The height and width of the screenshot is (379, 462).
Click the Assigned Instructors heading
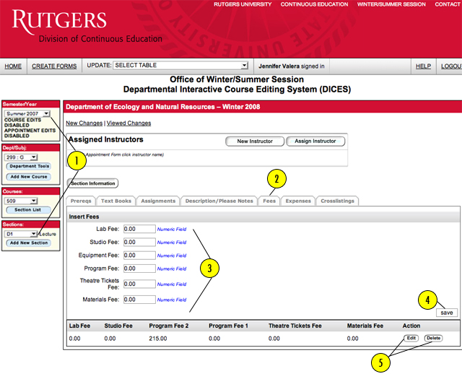[106, 139]
